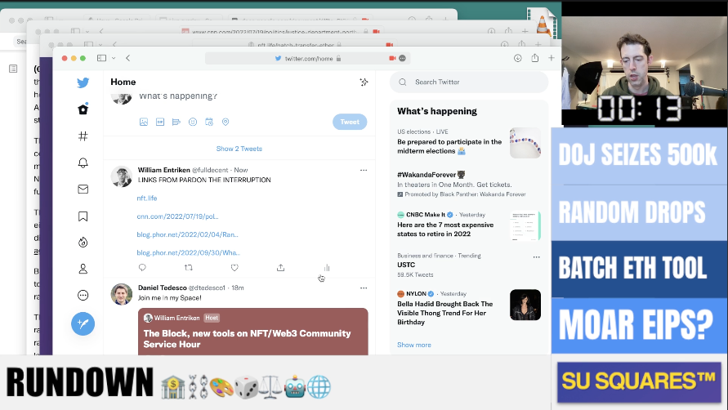This screenshot has width=728, height=410.
Task: Click William Entriken's avatar in tweet
Action: pos(121,176)
